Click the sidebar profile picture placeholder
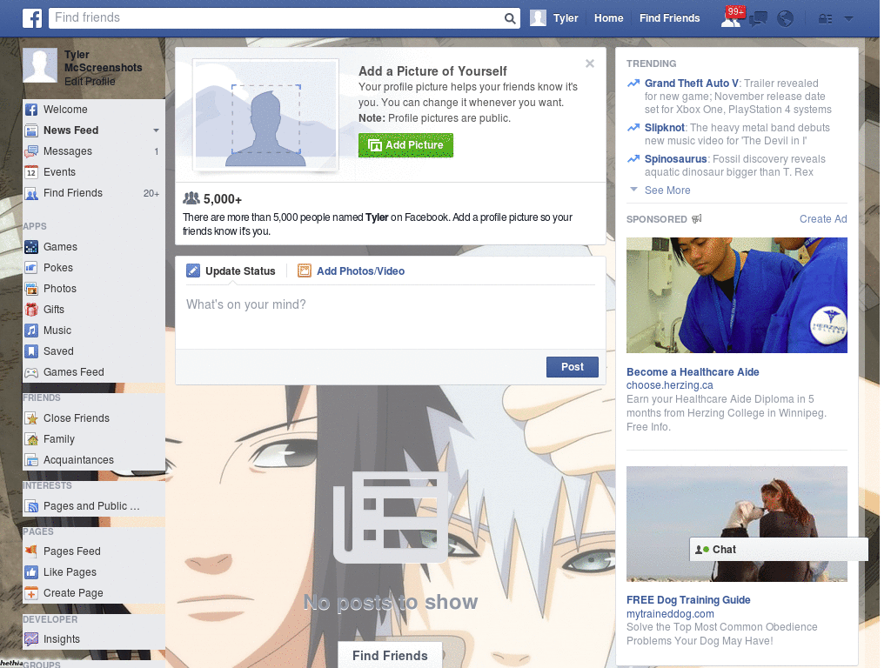Image resolution: width=891 pixels, height=668 pixels. (x=40, y=65)
